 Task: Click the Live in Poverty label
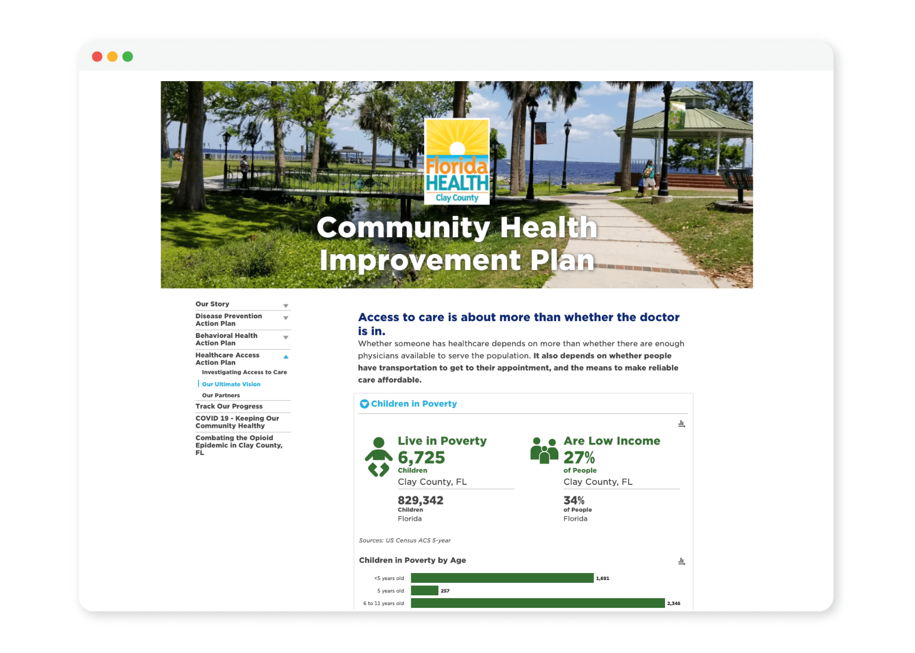tap(442, 441)
